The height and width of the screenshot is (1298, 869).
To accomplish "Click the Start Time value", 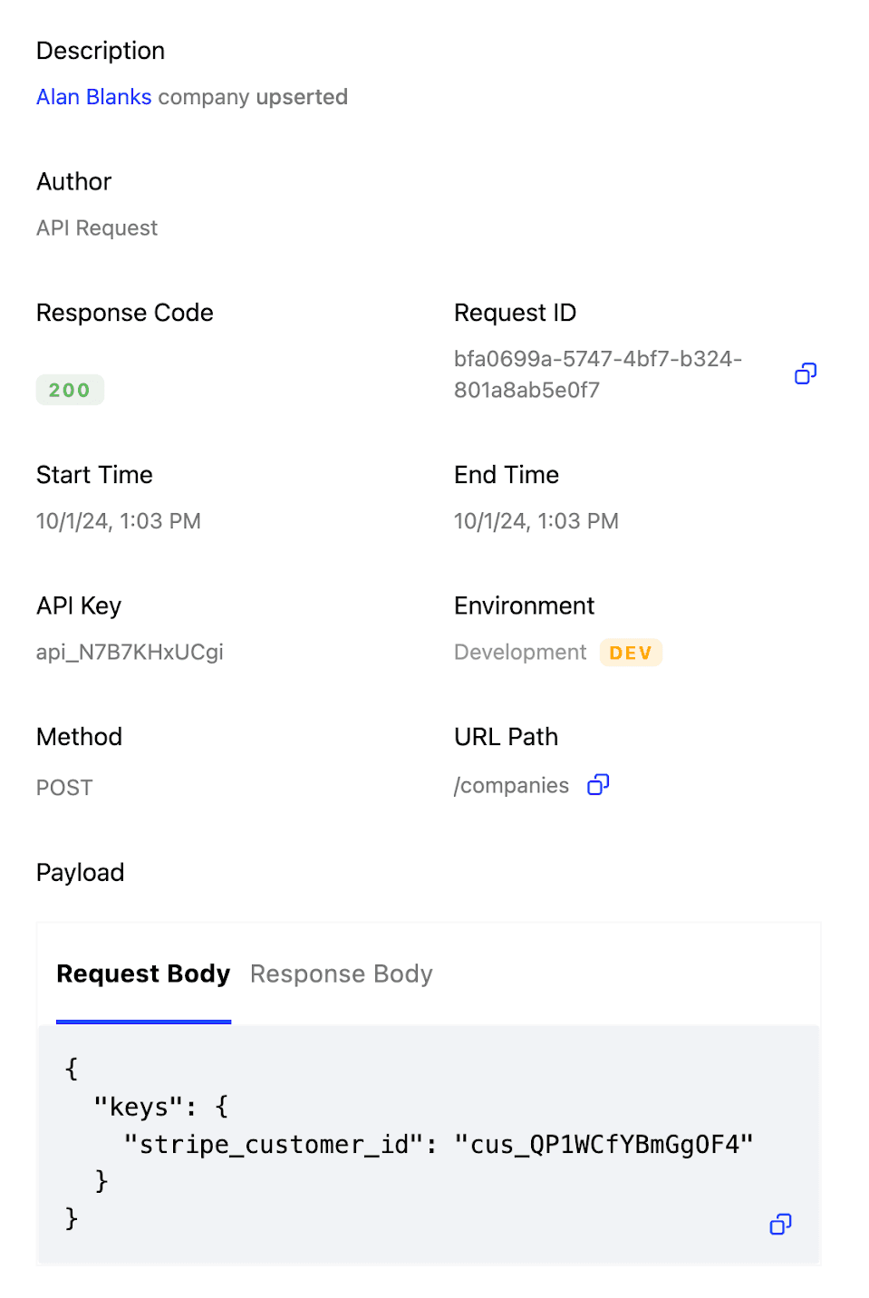I will (x=119, y=521).
